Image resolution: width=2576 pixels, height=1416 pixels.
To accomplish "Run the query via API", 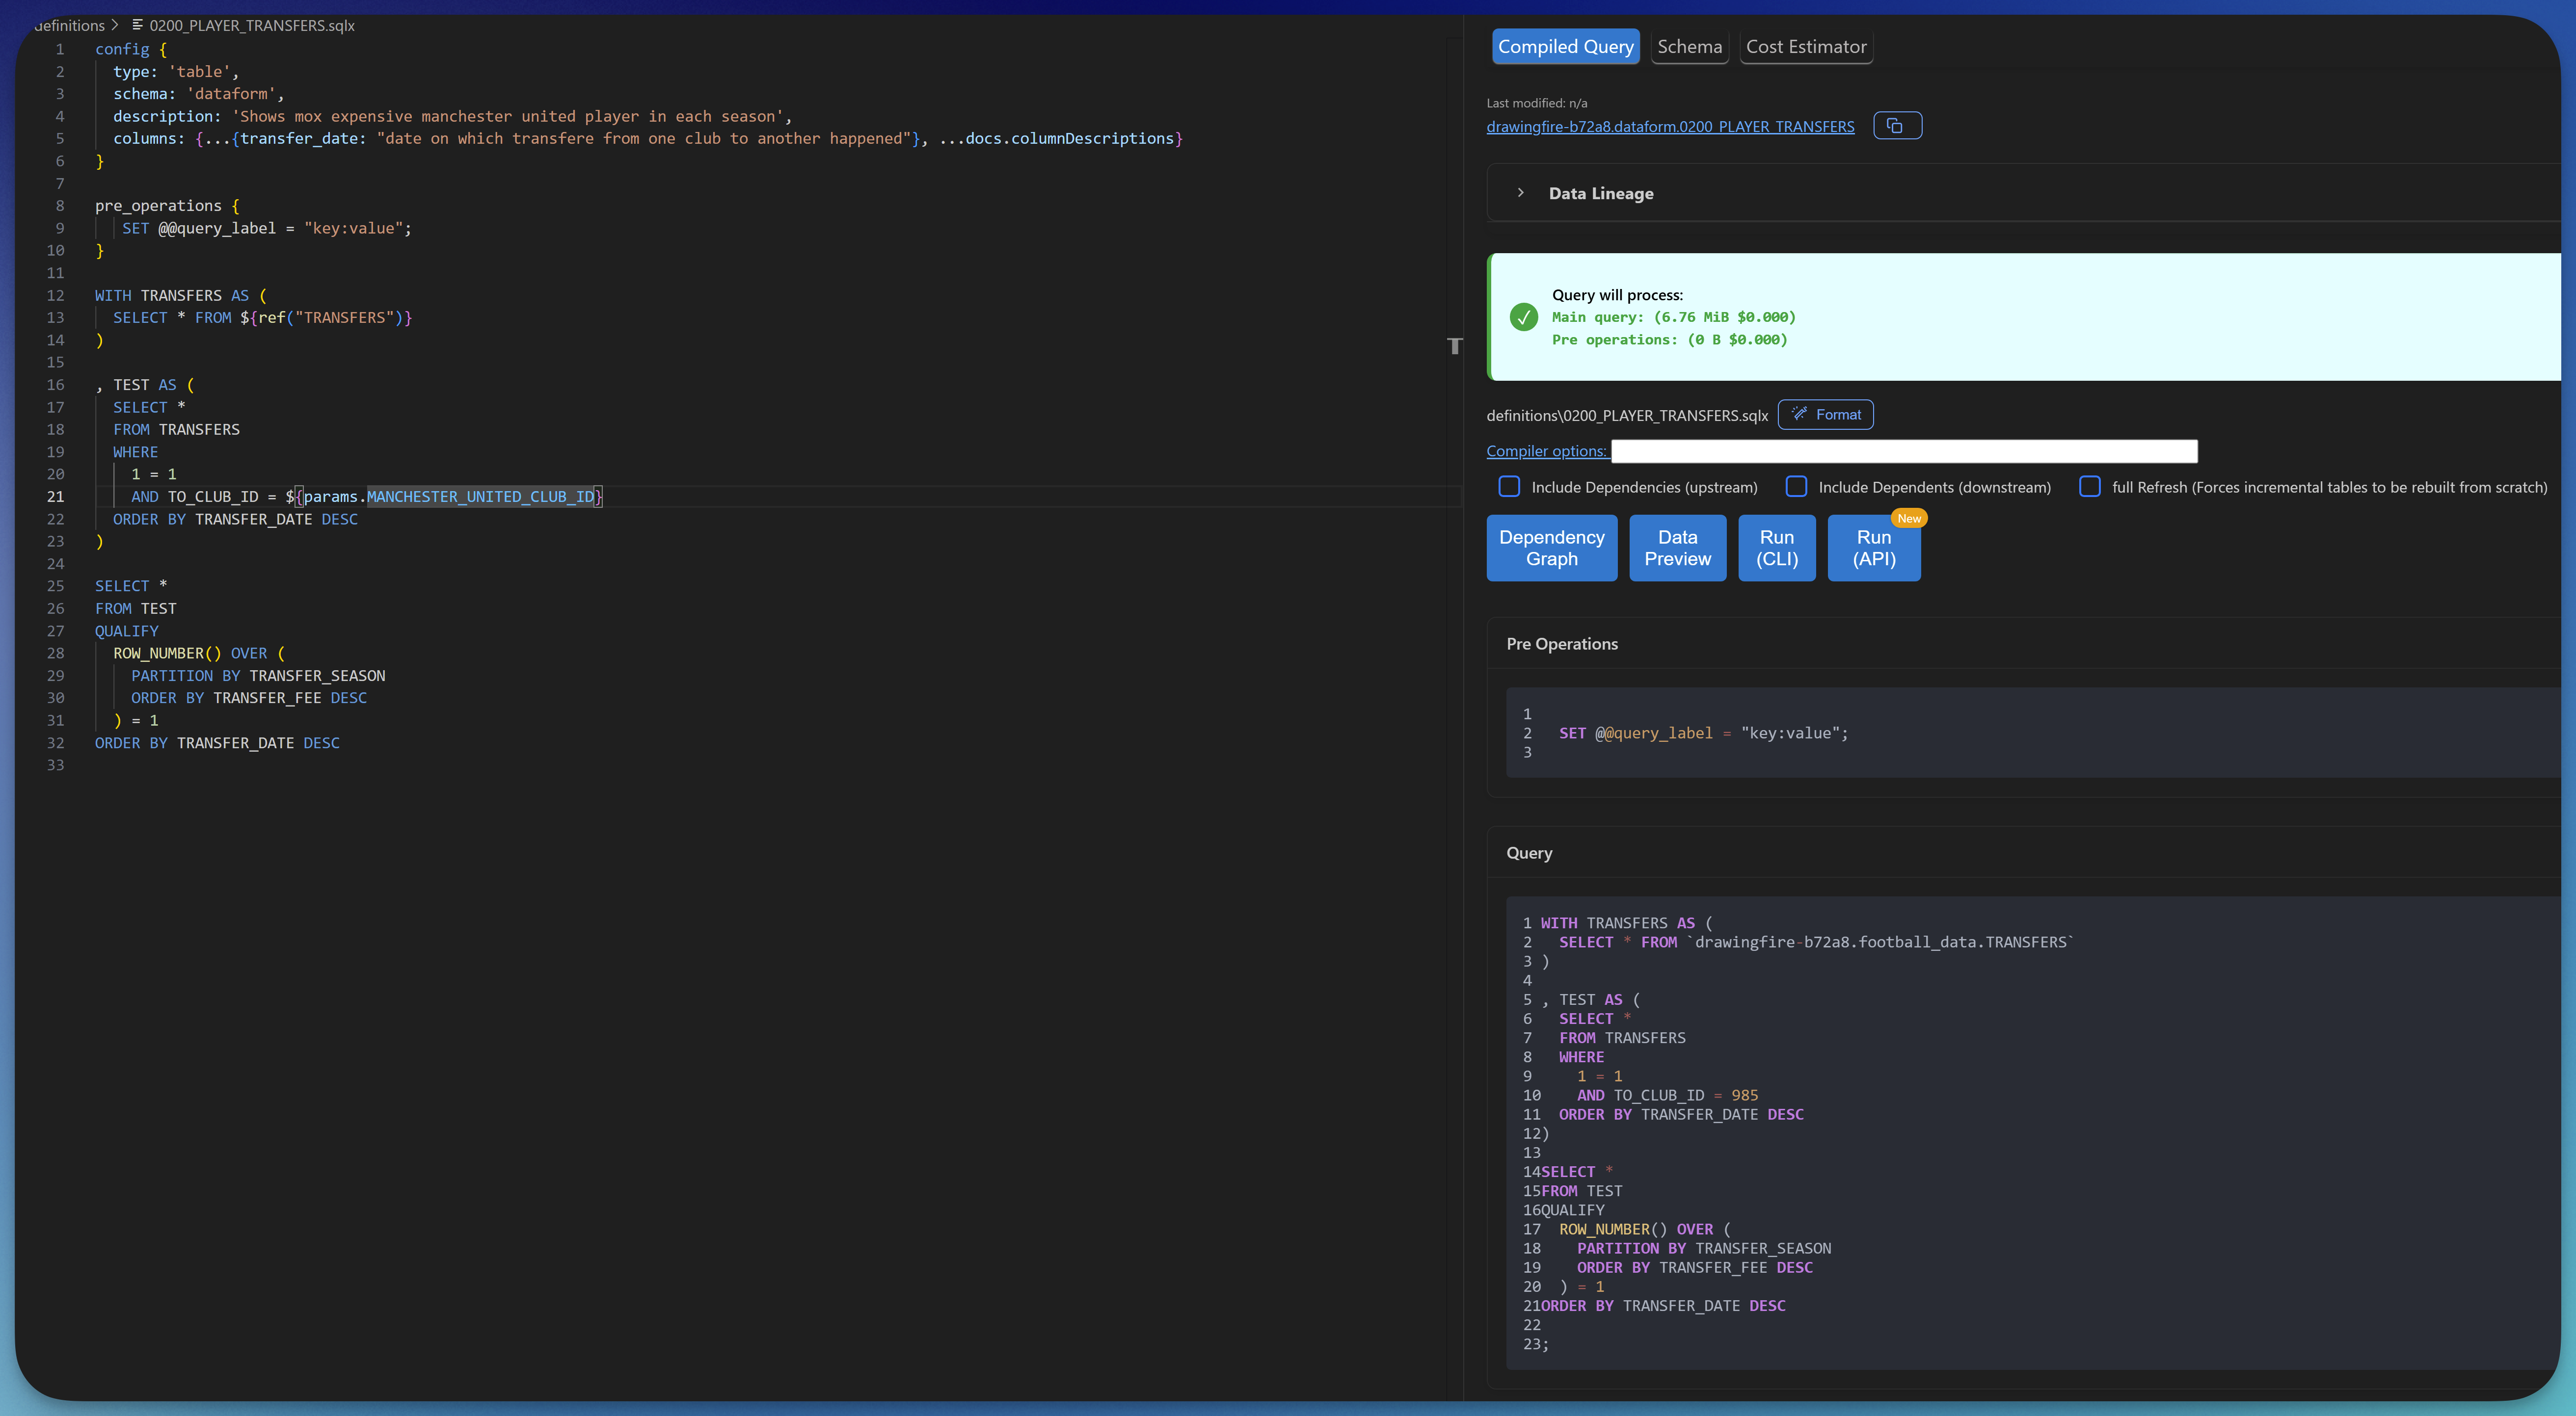I will pos(1873,548).
